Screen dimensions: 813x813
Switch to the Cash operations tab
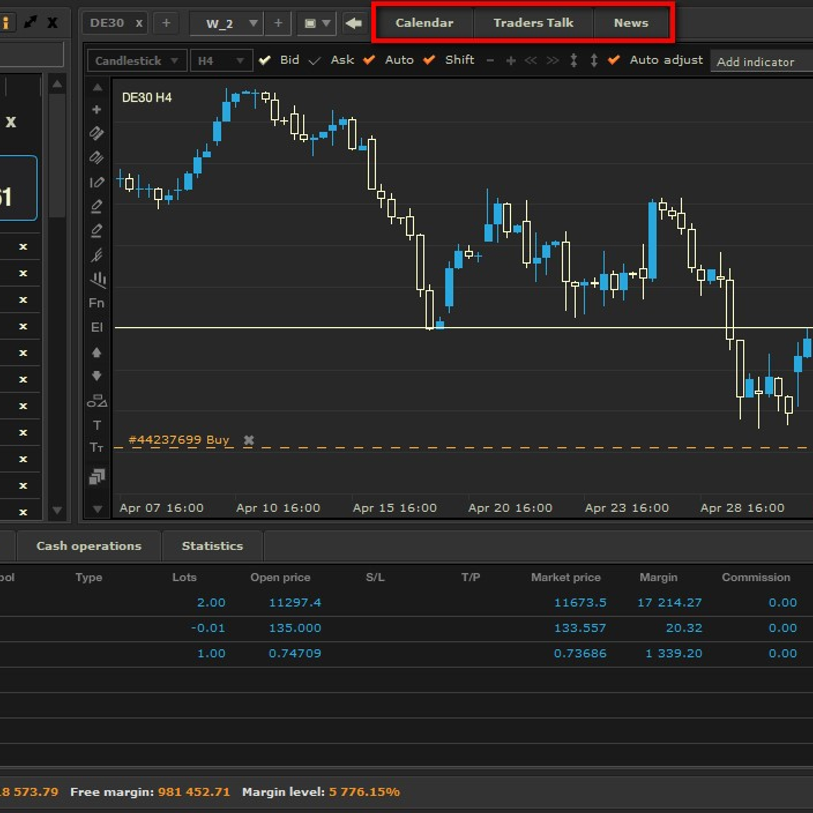click(x=89, y=546)
